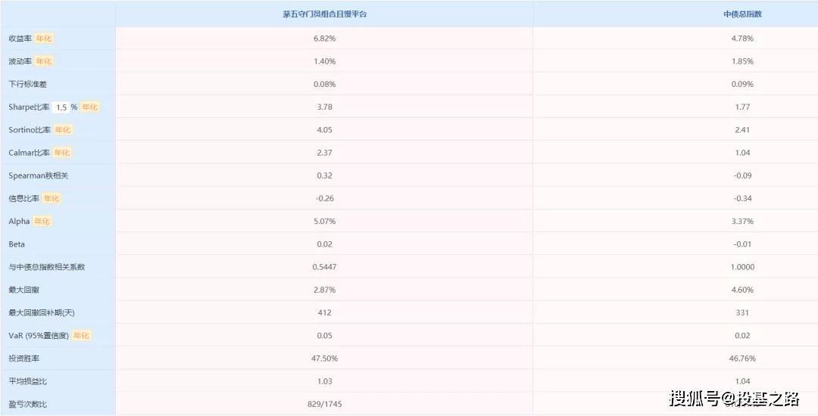Select the 茅五守门员组合 column header

point(324,14)
